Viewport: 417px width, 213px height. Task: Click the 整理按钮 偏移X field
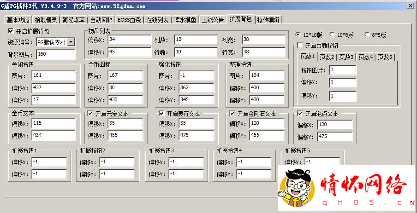click(x=267, y=88)
